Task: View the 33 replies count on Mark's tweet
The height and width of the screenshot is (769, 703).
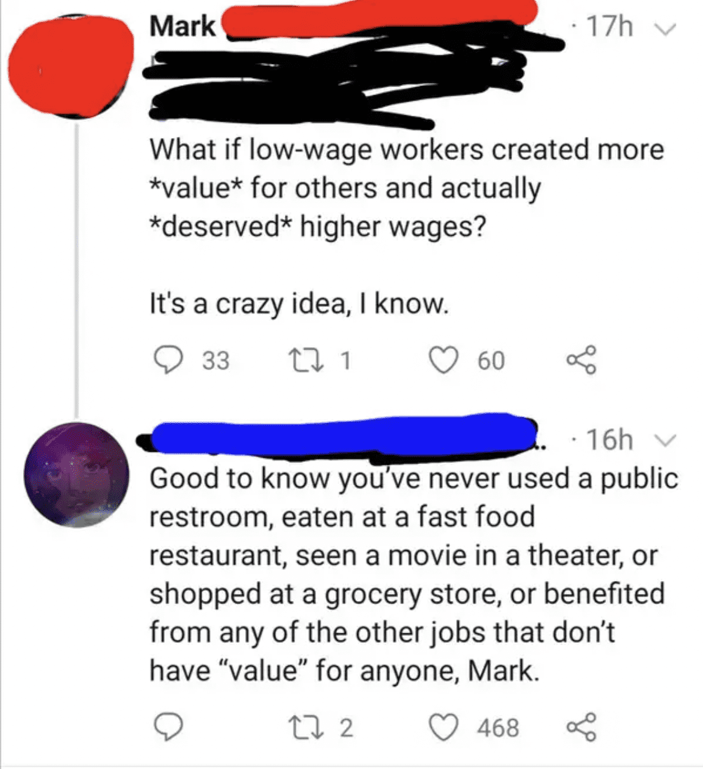Action: click(215, 361)
